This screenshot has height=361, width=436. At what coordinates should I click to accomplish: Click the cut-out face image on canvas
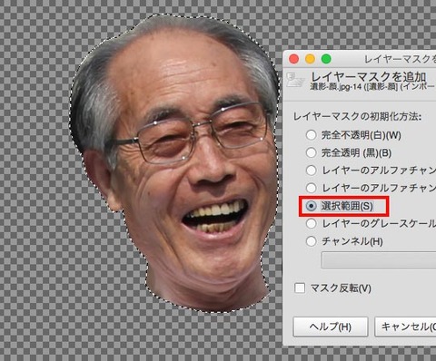(174, 163)
